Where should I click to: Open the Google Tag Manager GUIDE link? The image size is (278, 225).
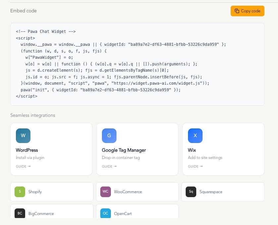tap(109, 166)
